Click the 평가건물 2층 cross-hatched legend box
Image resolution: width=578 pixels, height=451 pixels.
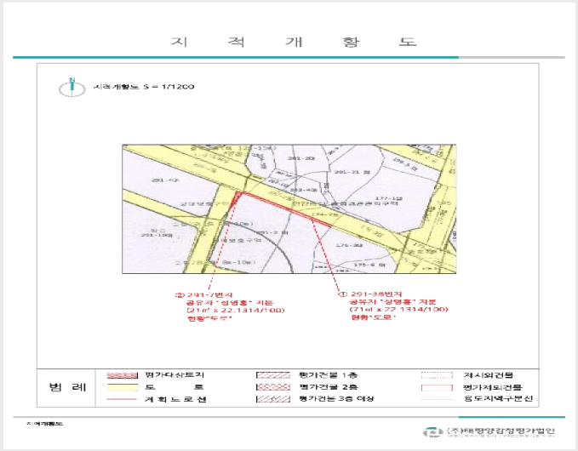(273, 387)
